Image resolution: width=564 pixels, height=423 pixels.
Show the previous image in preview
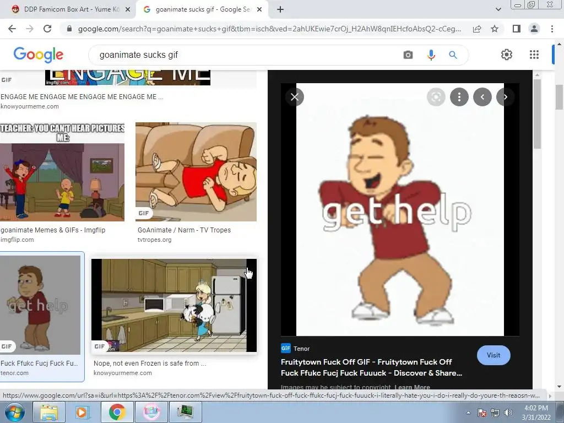(482, 97)
